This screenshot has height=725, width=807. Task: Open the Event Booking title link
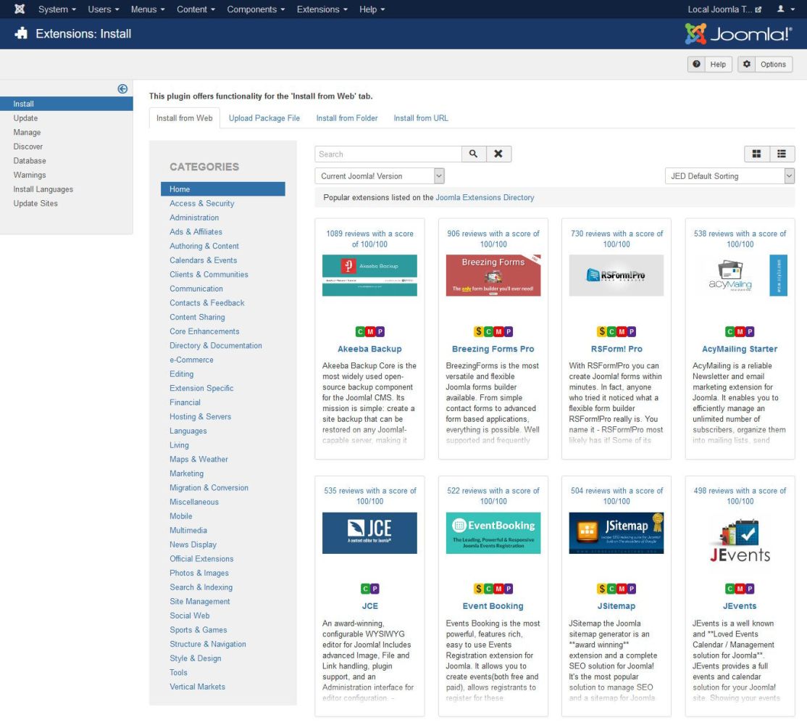click(493, 606)
